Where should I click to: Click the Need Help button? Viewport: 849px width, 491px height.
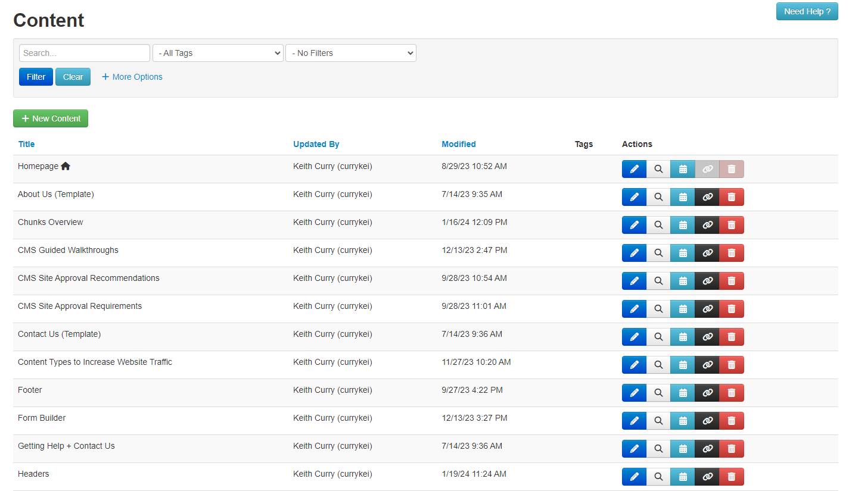(807, 11)
